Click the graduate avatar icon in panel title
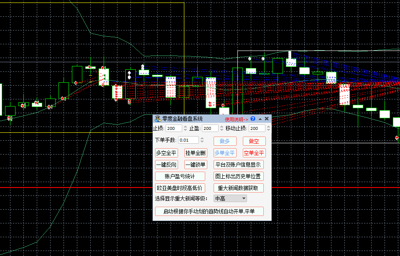 (x=158, y=119)
